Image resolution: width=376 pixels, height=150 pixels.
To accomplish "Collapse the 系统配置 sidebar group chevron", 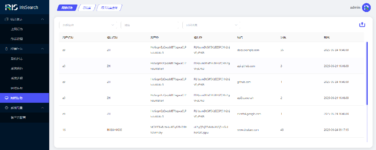I will coord(42,108).
